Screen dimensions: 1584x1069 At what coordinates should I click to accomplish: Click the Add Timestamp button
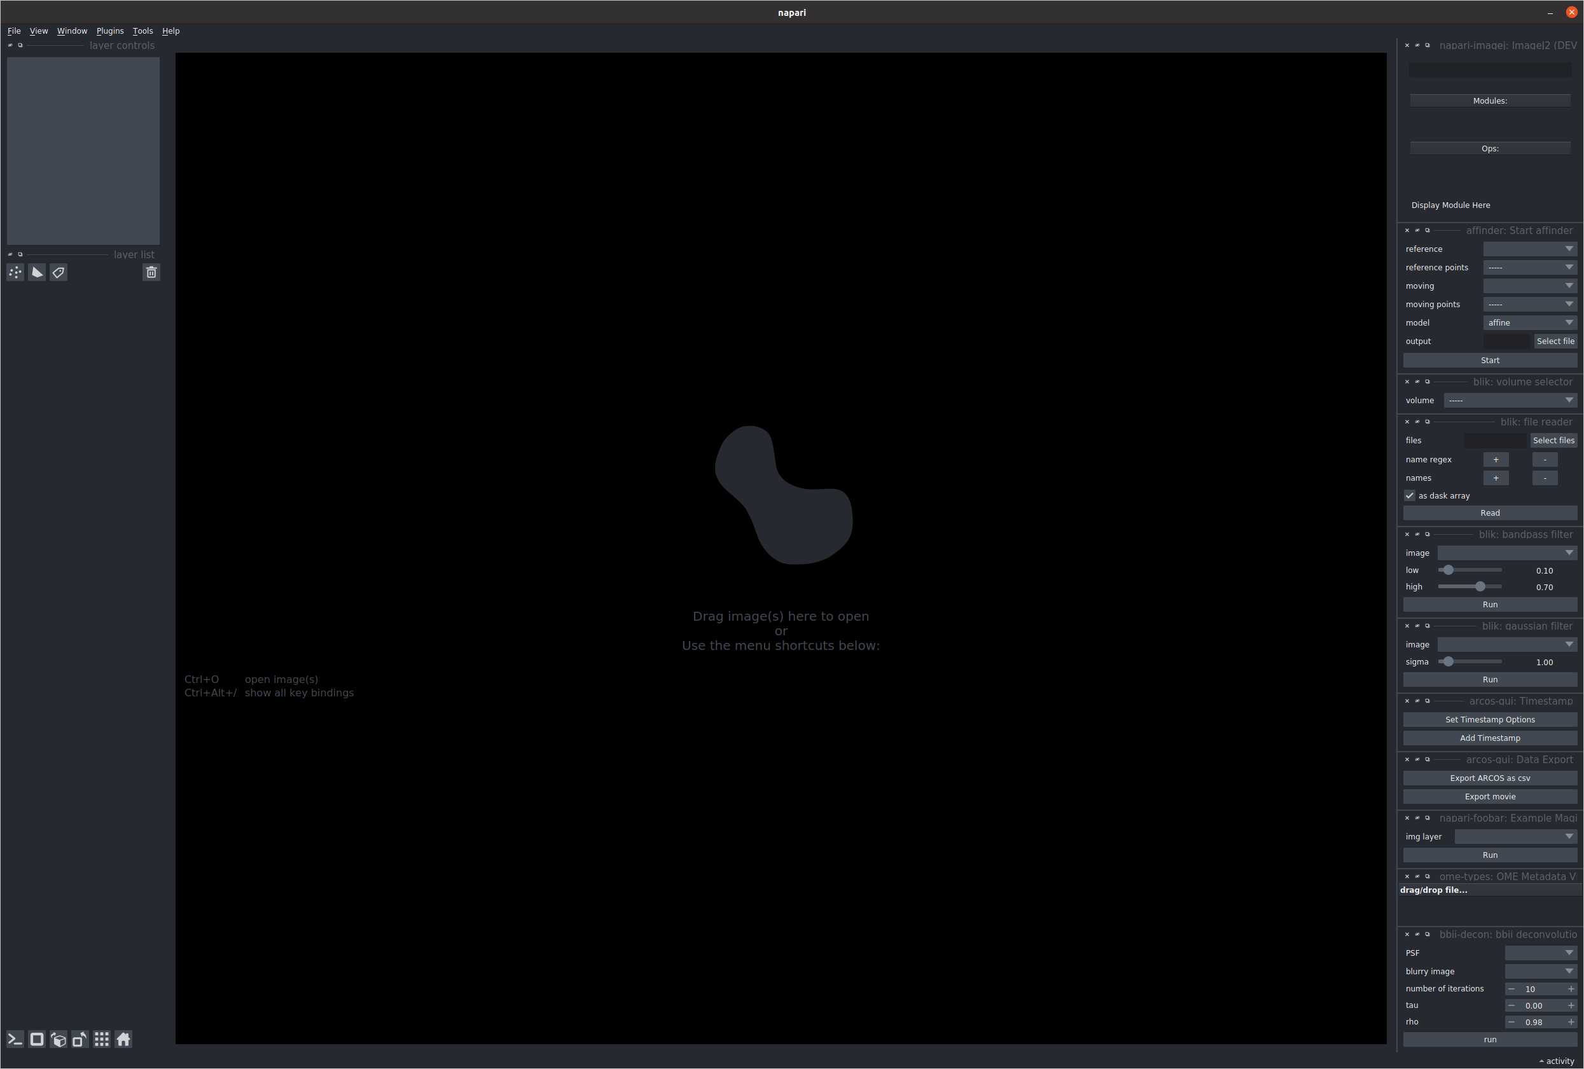pos(1490,738)
